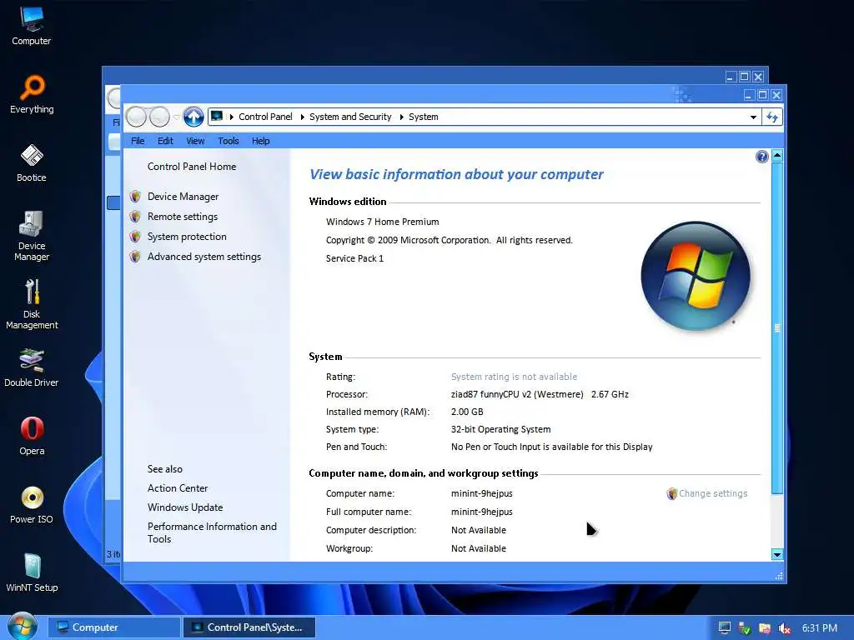Click System rating is not available link
The image size is (854, 640).
(x=514, y=377)
